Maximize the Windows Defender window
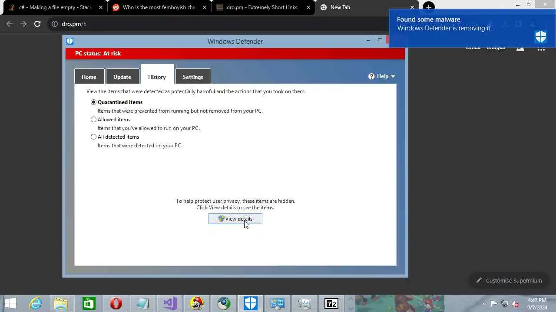The image size is (556, 312). click(380, 40)
